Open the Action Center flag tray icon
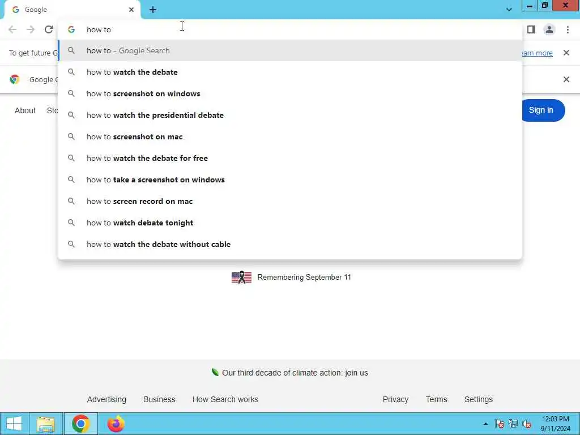This screenshot has width=580, height=435. pos(500,424)
